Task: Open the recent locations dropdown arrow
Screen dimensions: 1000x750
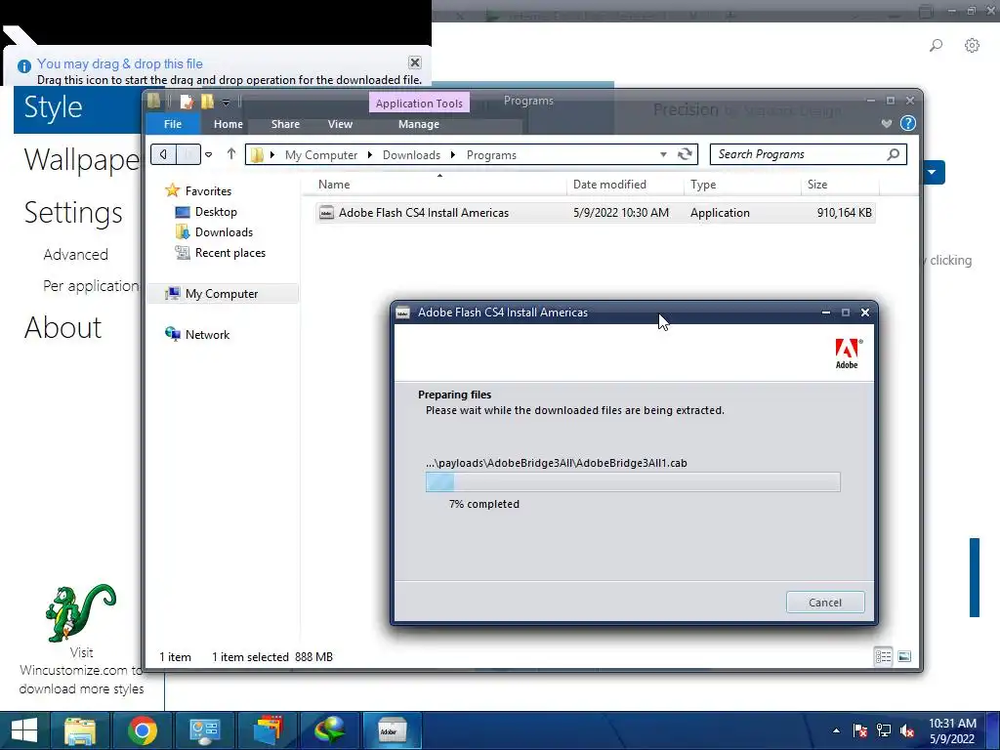Action: [x=209, y=154]
